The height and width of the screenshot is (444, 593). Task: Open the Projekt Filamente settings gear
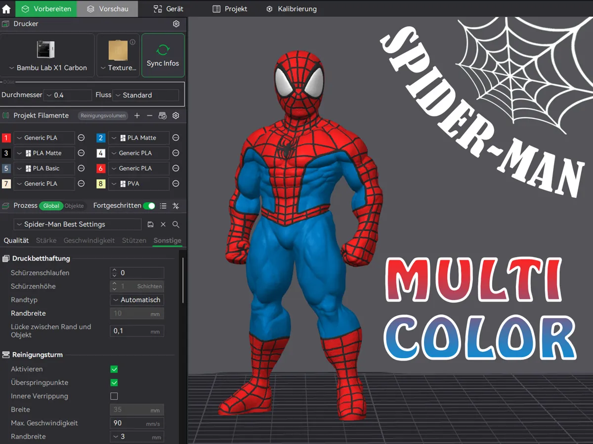(175, 115)
